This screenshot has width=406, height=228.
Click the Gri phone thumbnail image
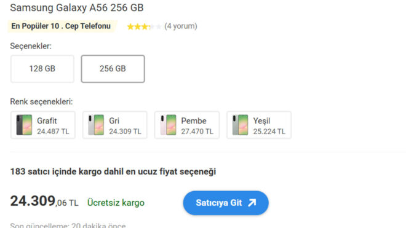(96, 125)
